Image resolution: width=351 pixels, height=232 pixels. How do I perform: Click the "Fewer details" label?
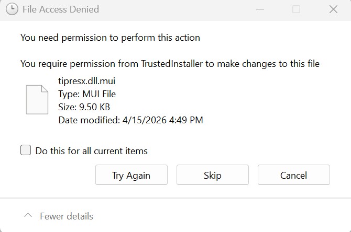[x=67, y=216]
